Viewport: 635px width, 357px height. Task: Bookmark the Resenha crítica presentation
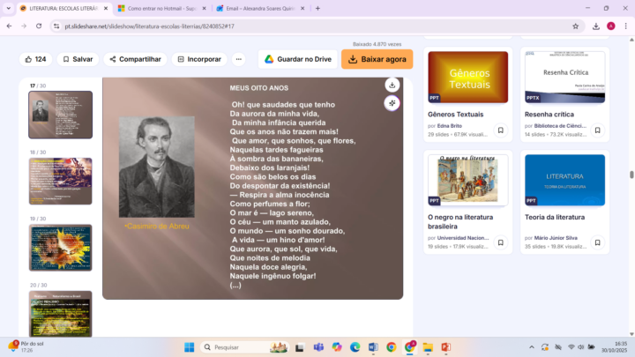click(x=597, y=130)
